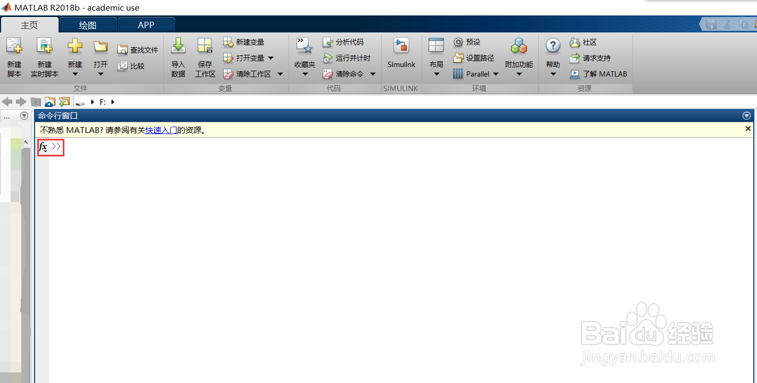Viewport: 757px width, 383px height.
Task: Expand the 清除命令 dropdown arrow
Action: pos(373,74)
